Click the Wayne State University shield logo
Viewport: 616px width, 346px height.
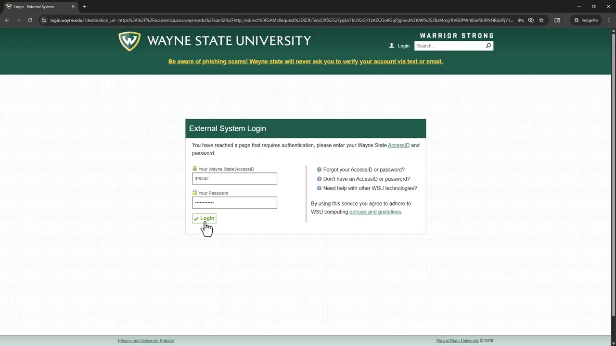point(129,41)
